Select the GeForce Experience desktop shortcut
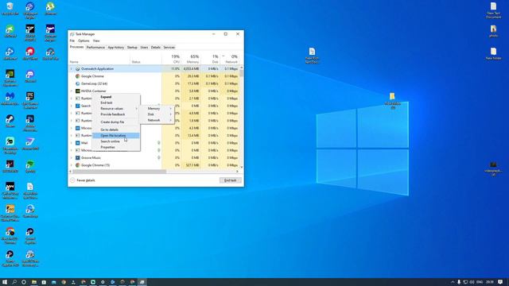This screenshot has width=509, height=286. [x=10, y=78]
